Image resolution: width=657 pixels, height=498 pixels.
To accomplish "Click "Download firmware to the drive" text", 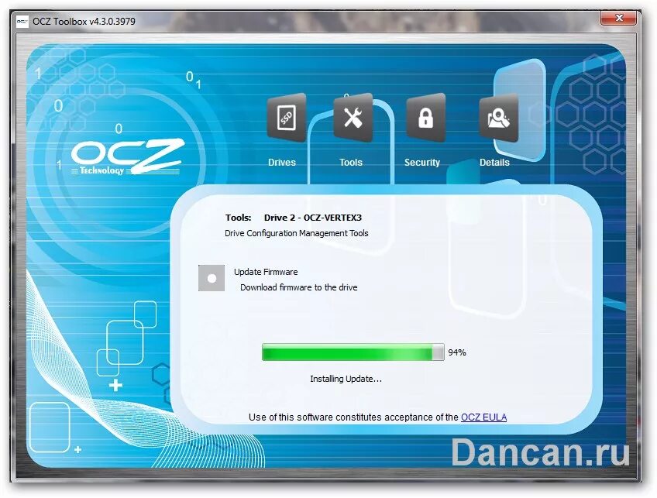I will click(x=299, y=287).
